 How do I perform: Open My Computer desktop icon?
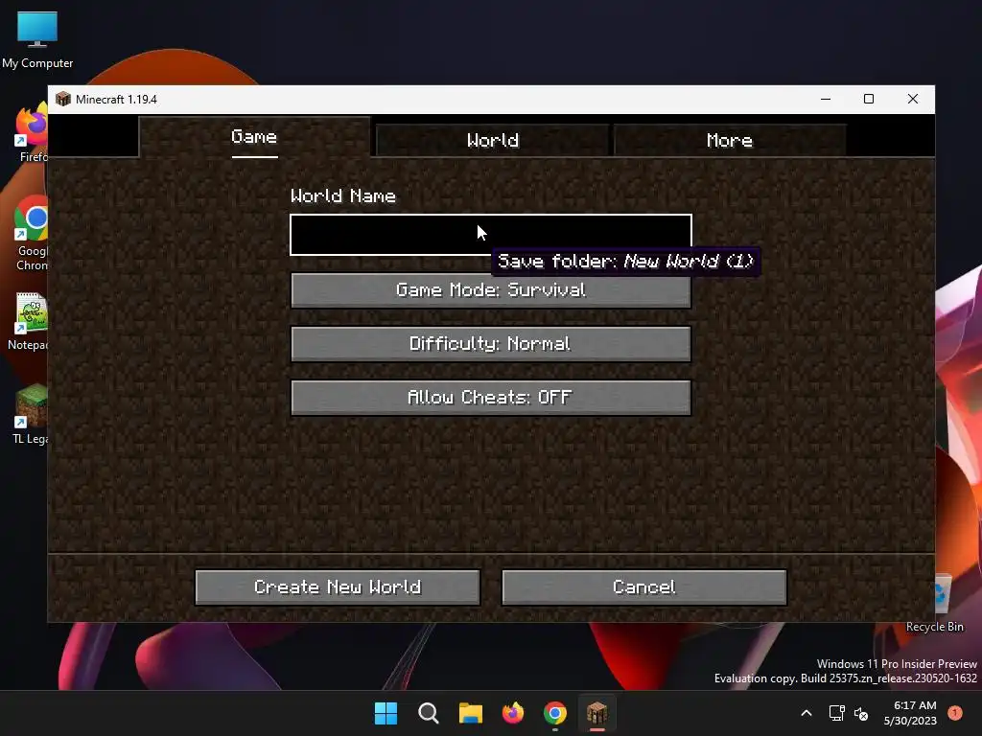(37, 39)
